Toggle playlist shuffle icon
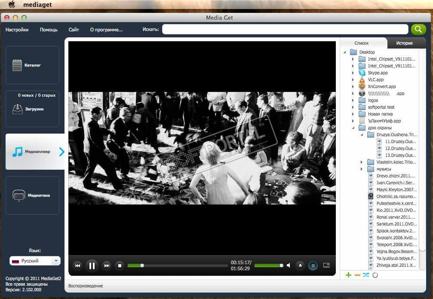 point(366,275)
